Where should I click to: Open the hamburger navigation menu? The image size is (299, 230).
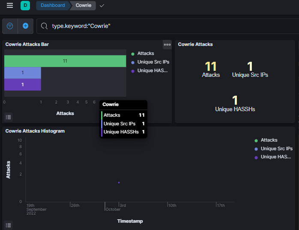click(10, 5)
